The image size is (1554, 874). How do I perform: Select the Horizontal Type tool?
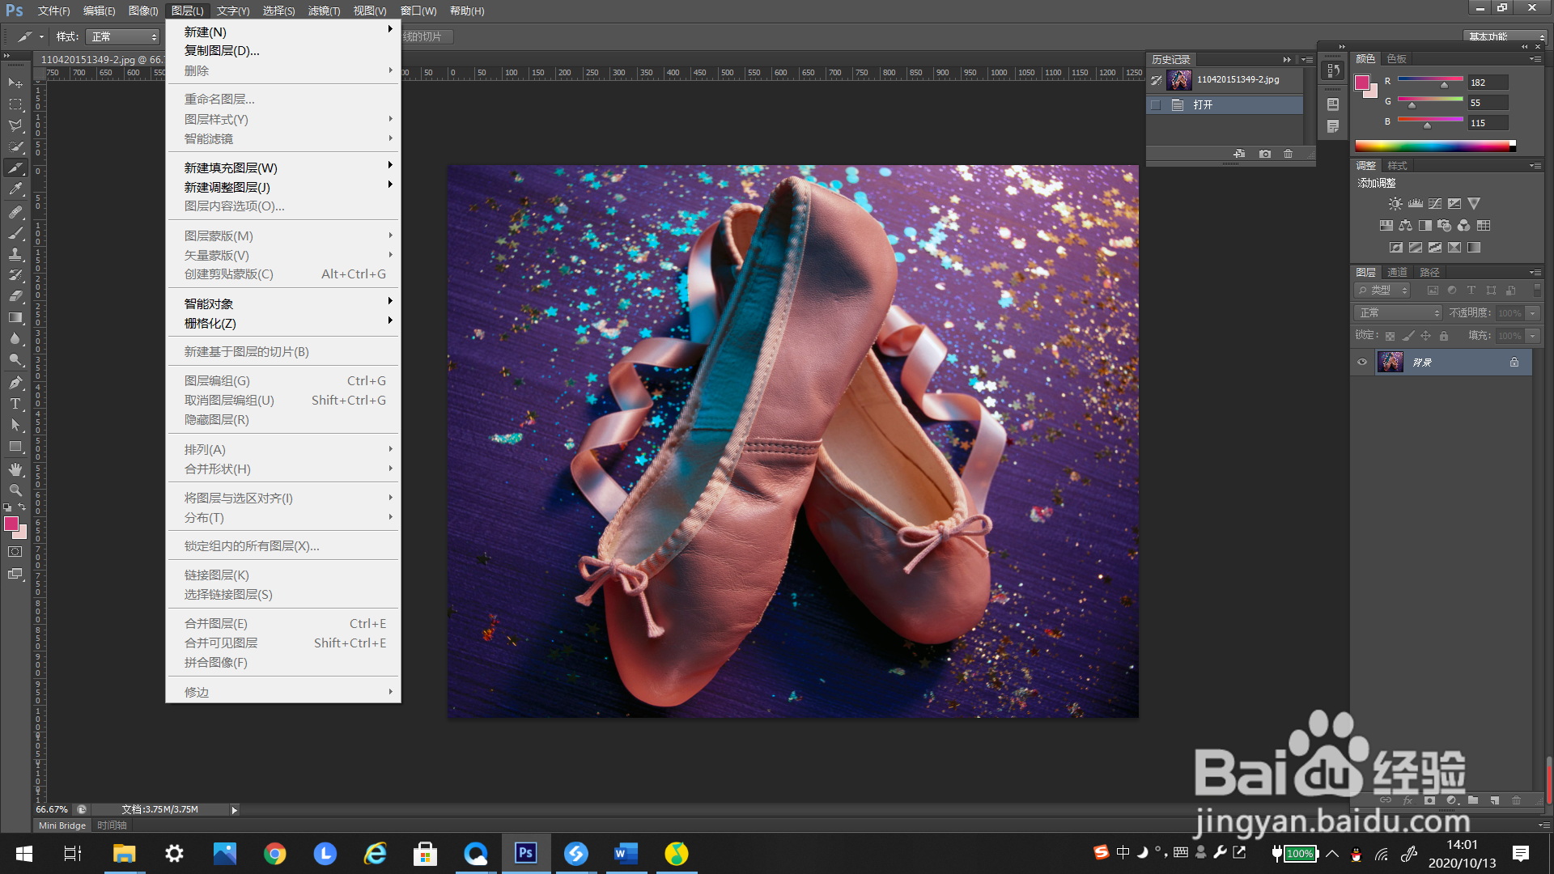coord(15,403)
